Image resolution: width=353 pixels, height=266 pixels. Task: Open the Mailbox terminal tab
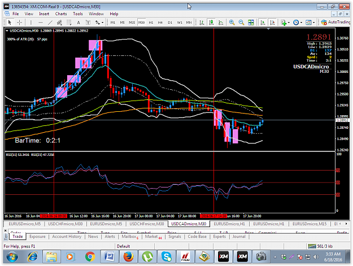point(130,237)
